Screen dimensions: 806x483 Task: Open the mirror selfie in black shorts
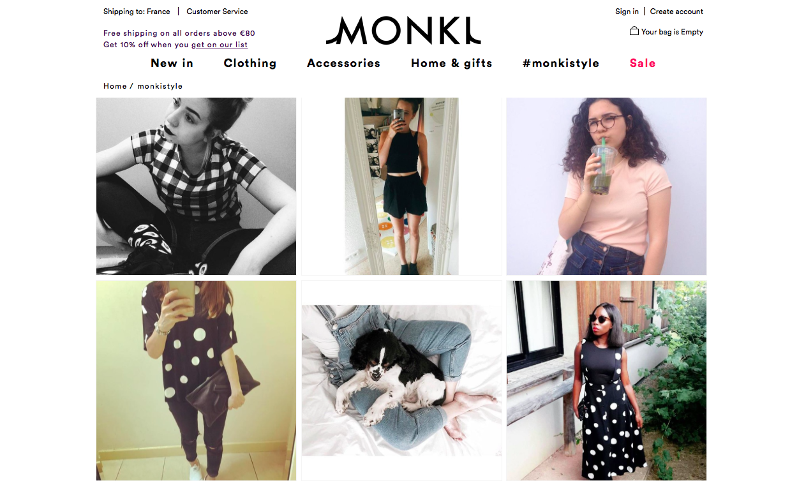[401, 186]
